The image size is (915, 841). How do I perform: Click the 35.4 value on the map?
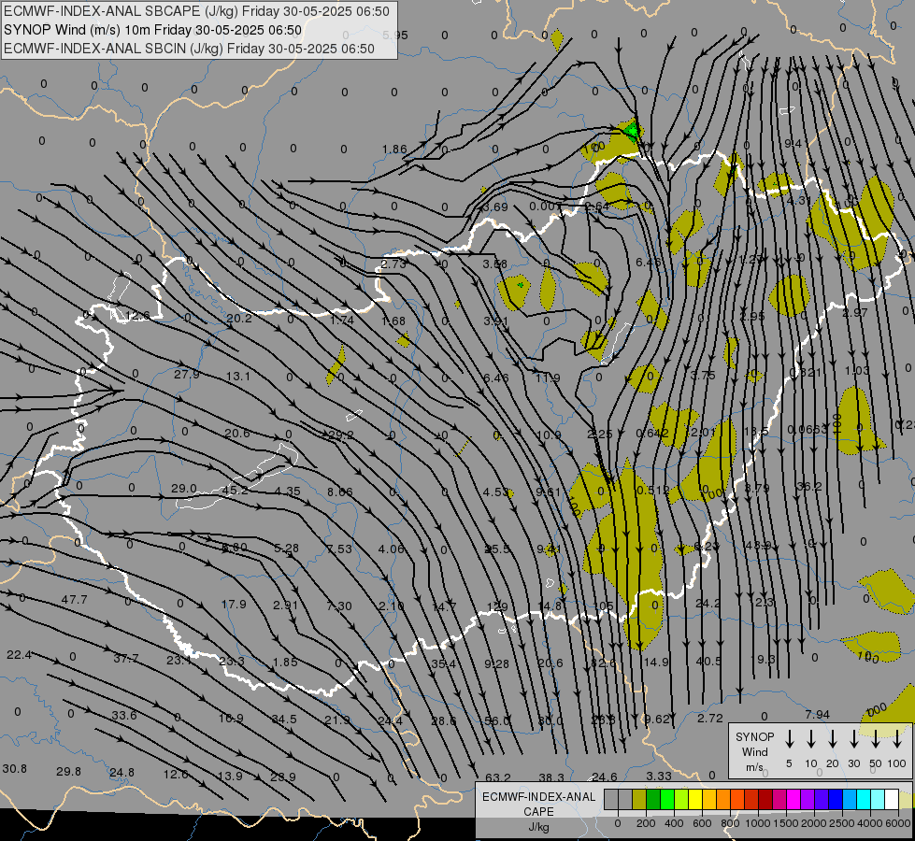444,663
